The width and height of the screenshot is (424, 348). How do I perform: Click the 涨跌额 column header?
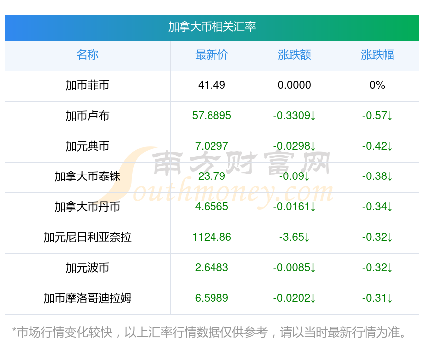294,55
